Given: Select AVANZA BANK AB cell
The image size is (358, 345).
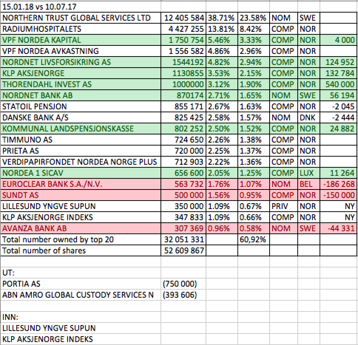Looking at the screenshot, I should (81, 228).
